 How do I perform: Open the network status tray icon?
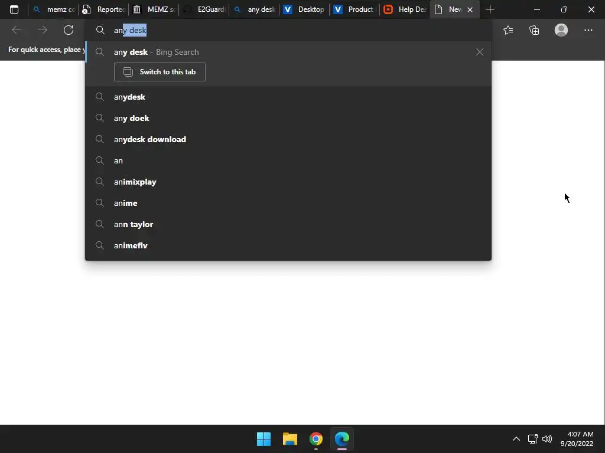click(x=533, y=439)
